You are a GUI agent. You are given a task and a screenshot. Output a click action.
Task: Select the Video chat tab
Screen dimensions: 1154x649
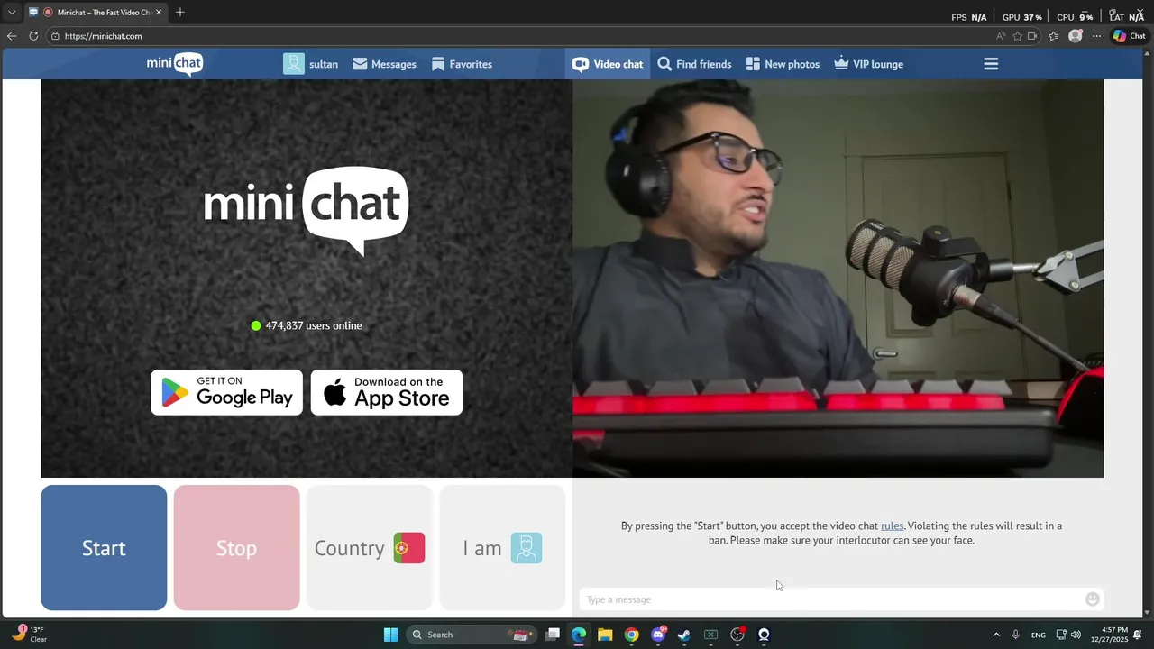608,64
